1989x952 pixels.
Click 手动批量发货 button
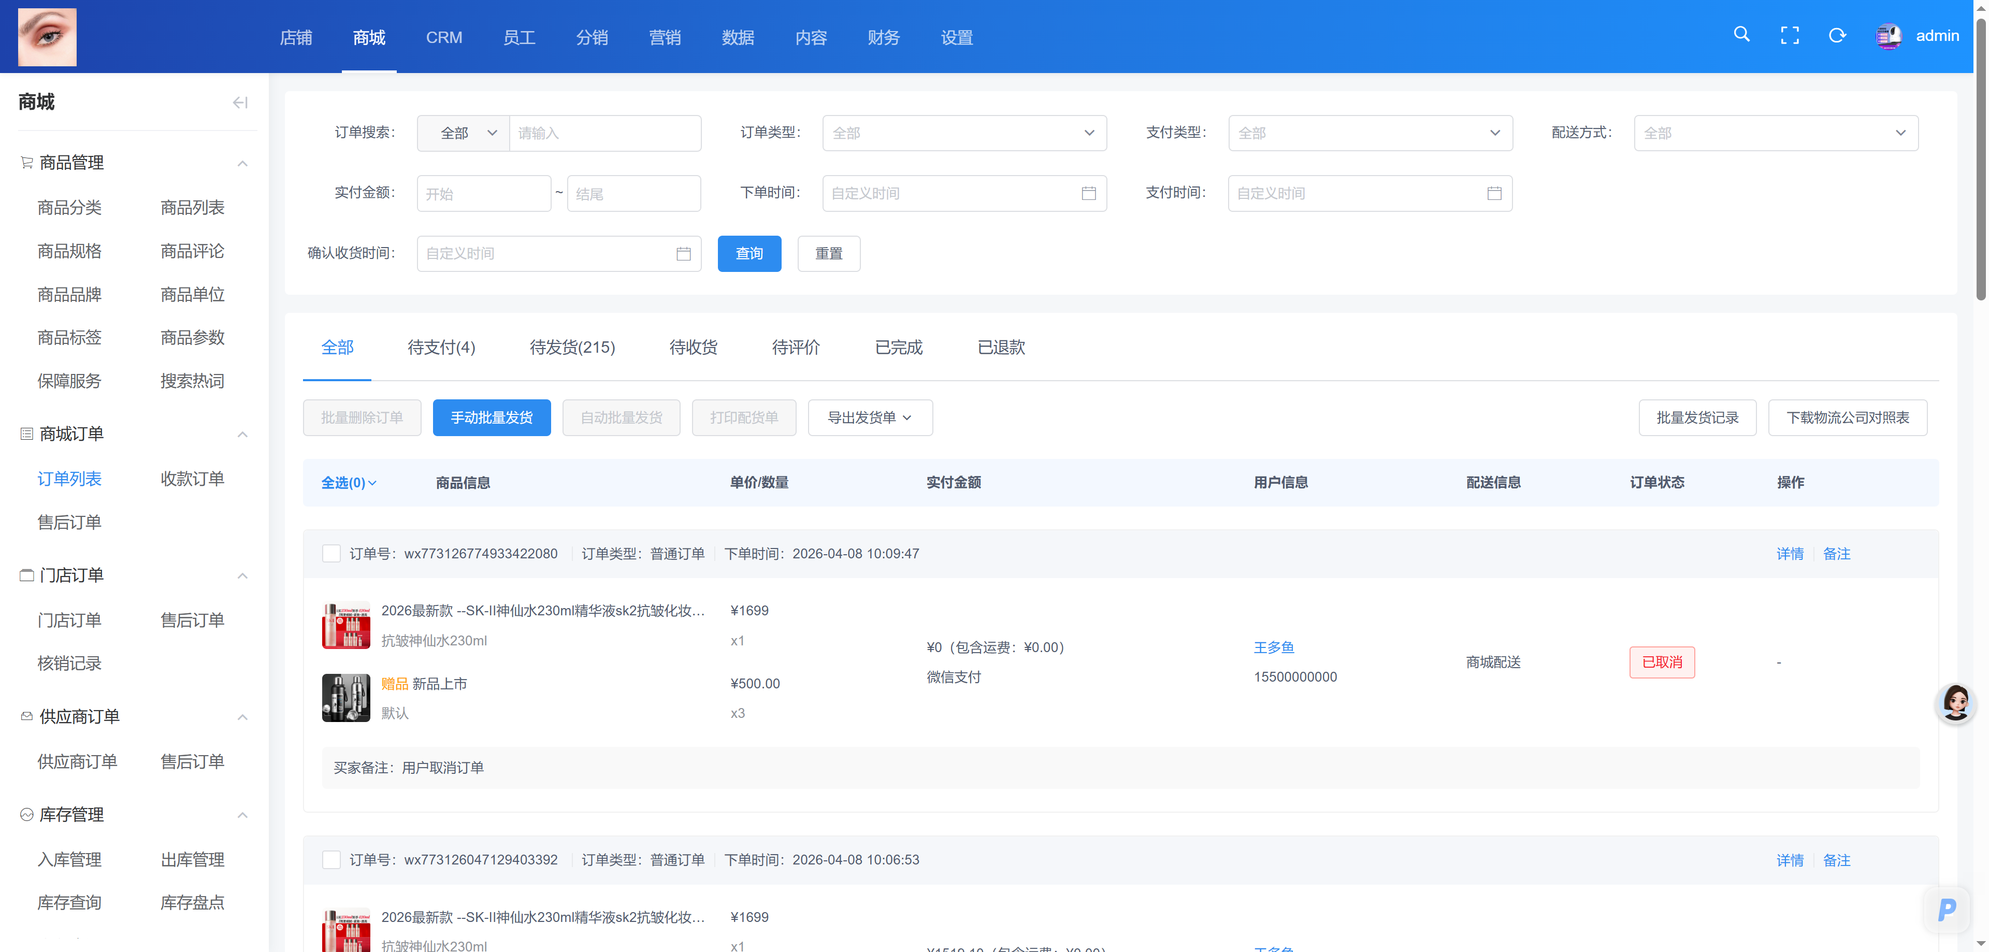tap(492, 417)
